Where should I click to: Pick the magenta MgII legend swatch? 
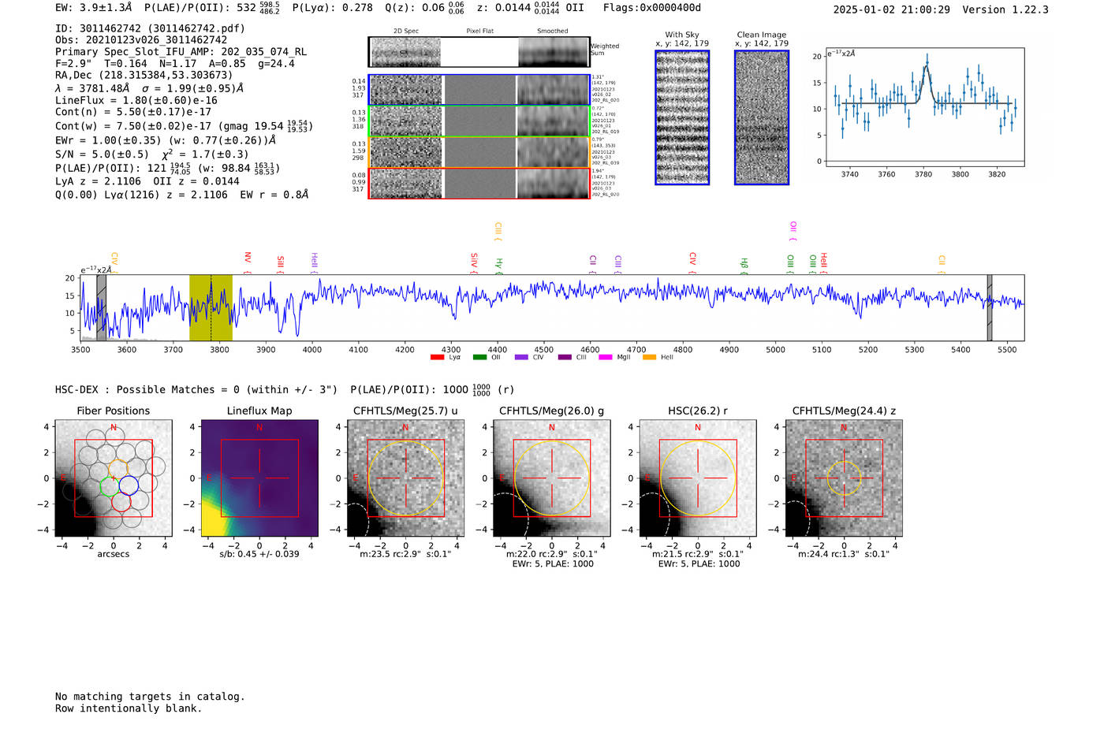[606, 358]
